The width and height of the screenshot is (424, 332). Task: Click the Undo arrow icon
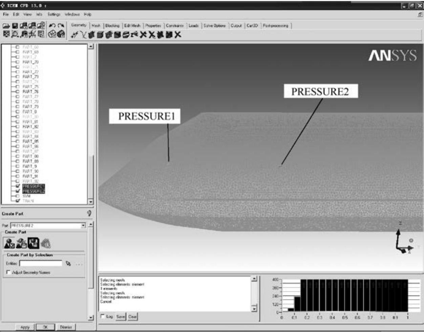(52, 26)
